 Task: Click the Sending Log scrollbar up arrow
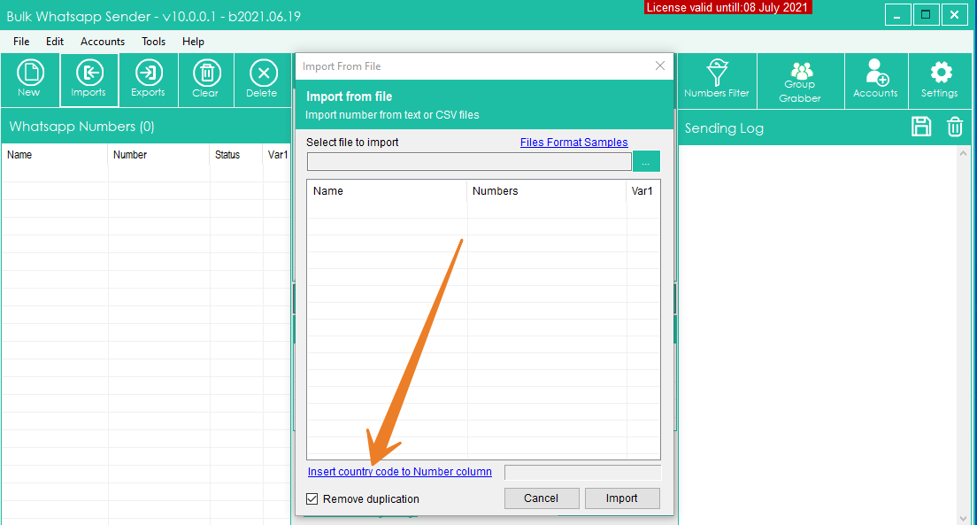point(964,153)
